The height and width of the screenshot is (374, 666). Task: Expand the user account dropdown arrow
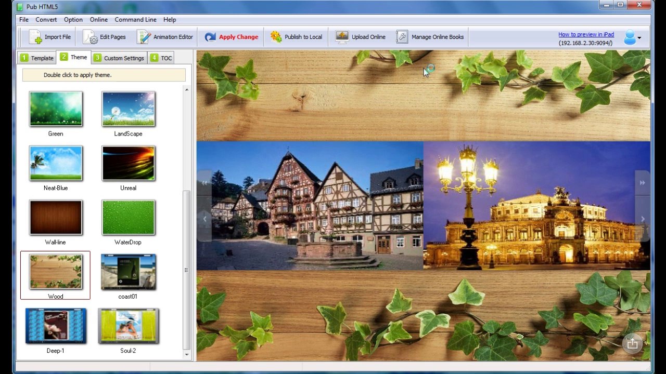click(x=639, y=38)
